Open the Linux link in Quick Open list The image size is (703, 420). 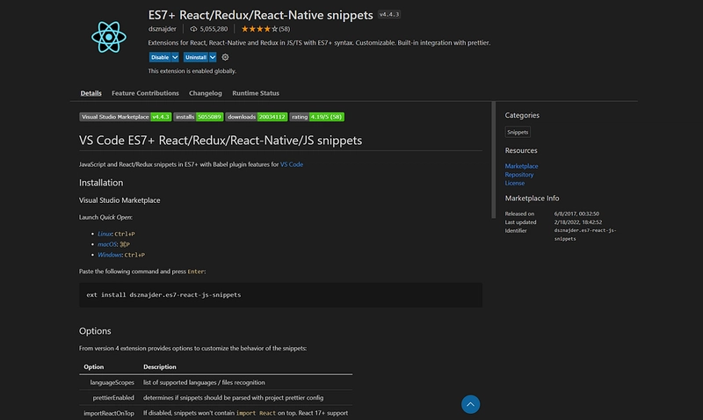click(104, 234)
